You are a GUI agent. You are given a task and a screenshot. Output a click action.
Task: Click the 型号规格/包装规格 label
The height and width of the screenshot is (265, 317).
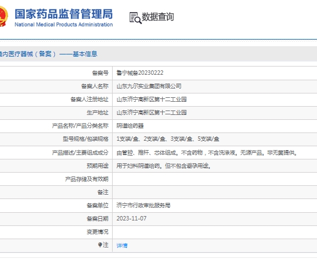click(x=86, y=139)
